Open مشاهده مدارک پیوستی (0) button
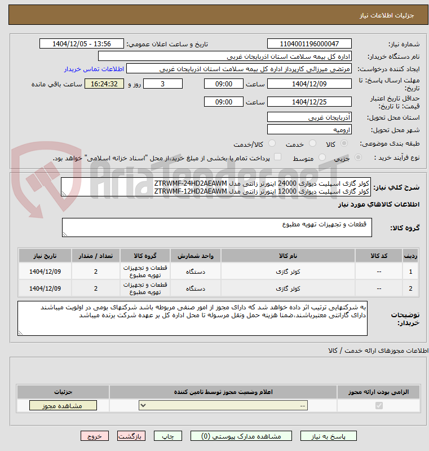The image size is (429, 451). (x=241, y=436)
